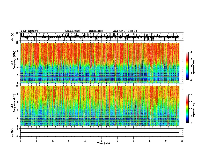Screen dimensions: 205x158
Task: Click the ch.2 spectrogram color scale bar
Action: click(187, 109)
